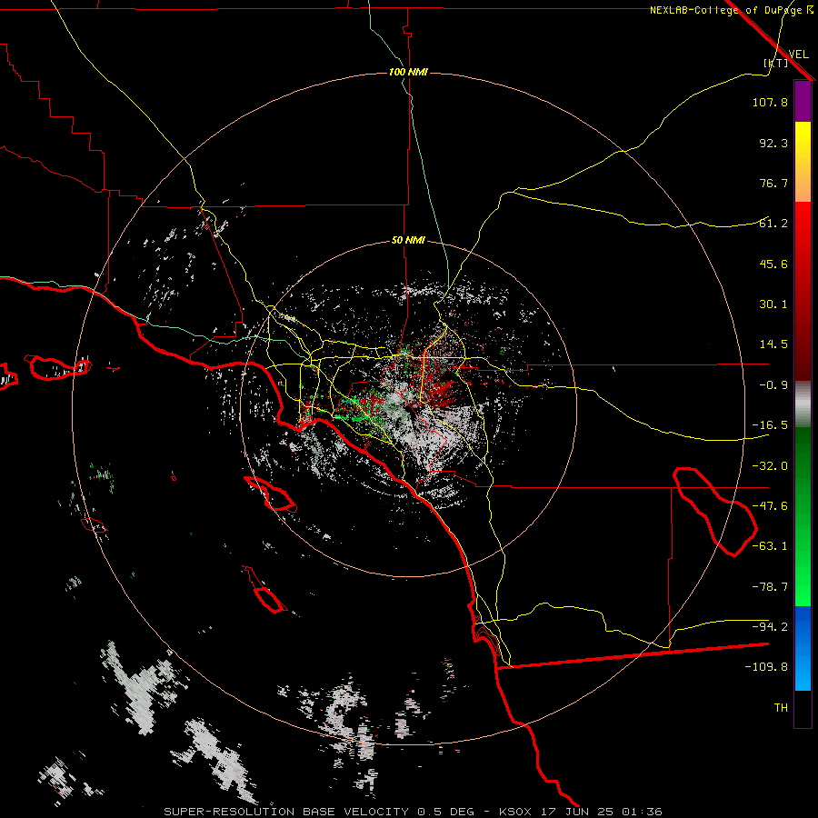Click the purple segment of the color bar

[x=803, y=101]
